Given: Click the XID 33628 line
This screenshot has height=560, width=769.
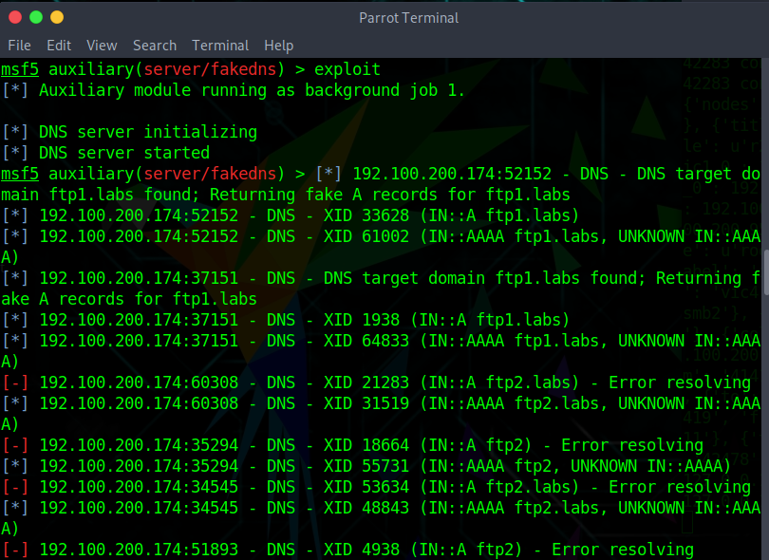Looking at the screenshot, I should point(291,215).
